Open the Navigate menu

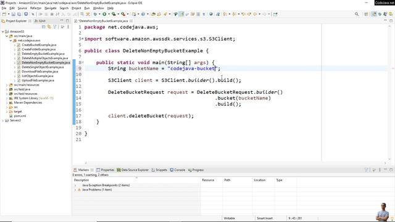[51, 8]
